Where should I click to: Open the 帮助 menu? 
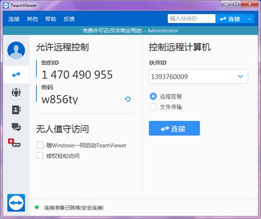click(x=51, y=19)
